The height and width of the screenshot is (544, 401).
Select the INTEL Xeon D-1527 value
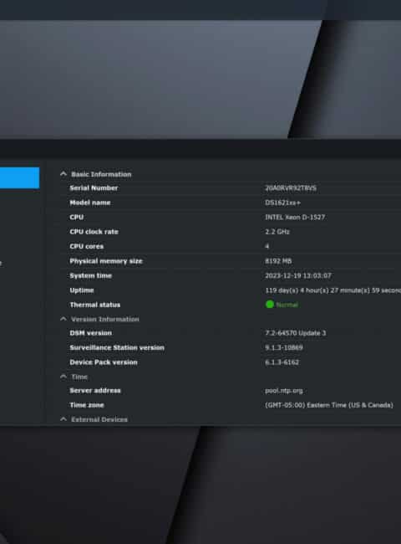(295, 218)
